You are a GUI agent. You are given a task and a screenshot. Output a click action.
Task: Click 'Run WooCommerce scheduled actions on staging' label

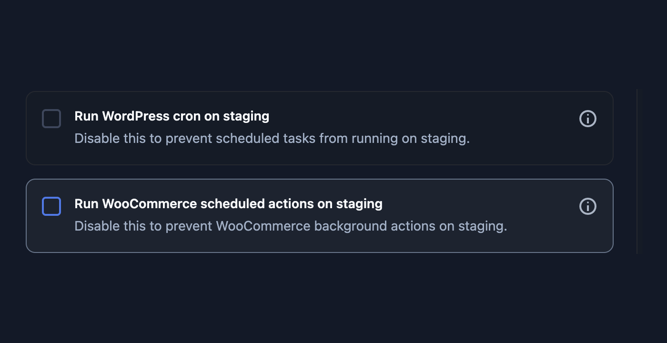point(229,204)
